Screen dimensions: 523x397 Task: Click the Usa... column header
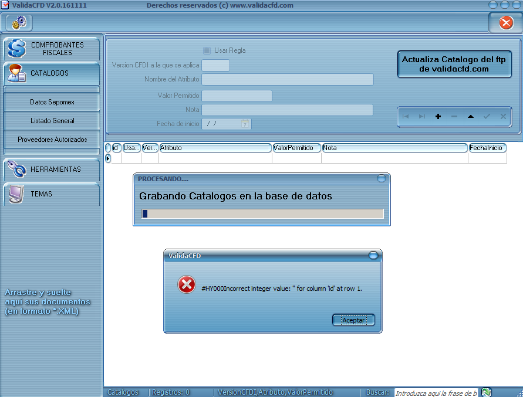(x=131, y=148)
